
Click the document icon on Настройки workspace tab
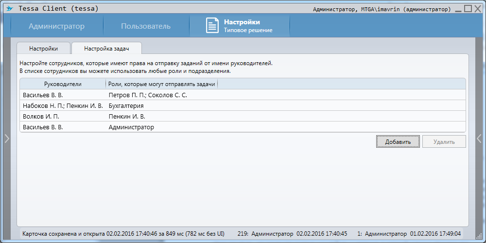(212, 26)
